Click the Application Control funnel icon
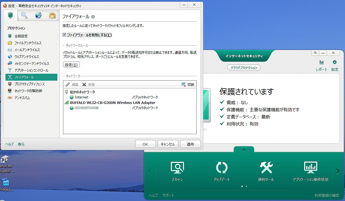This screenshot has width=345, height=201. coord(10,70)
